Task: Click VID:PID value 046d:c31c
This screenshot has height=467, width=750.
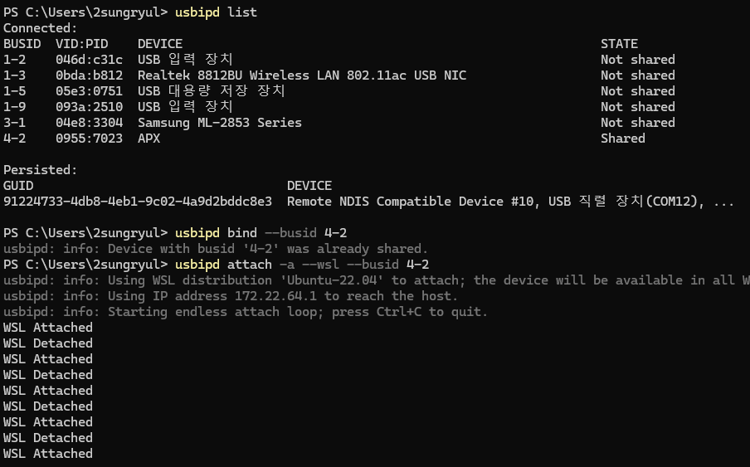Action: tap(89, 60)
